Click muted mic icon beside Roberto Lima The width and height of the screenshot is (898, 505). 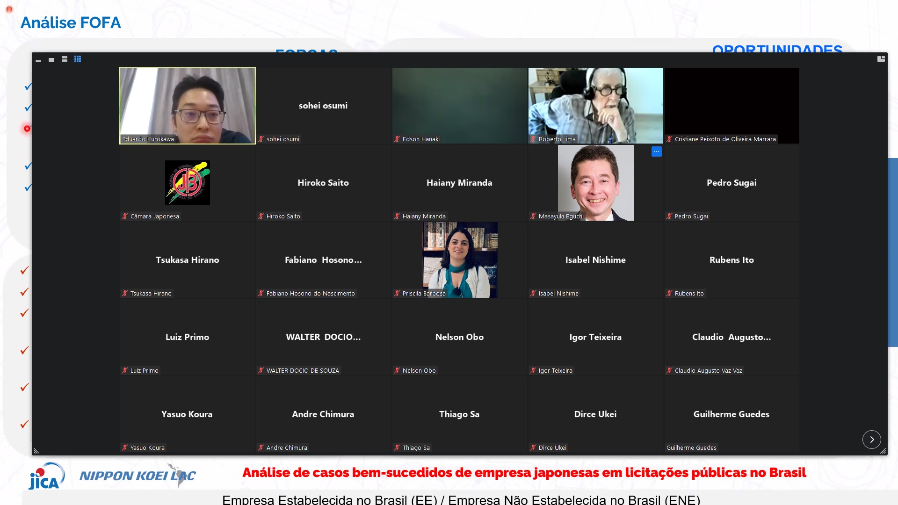(533, 139)
